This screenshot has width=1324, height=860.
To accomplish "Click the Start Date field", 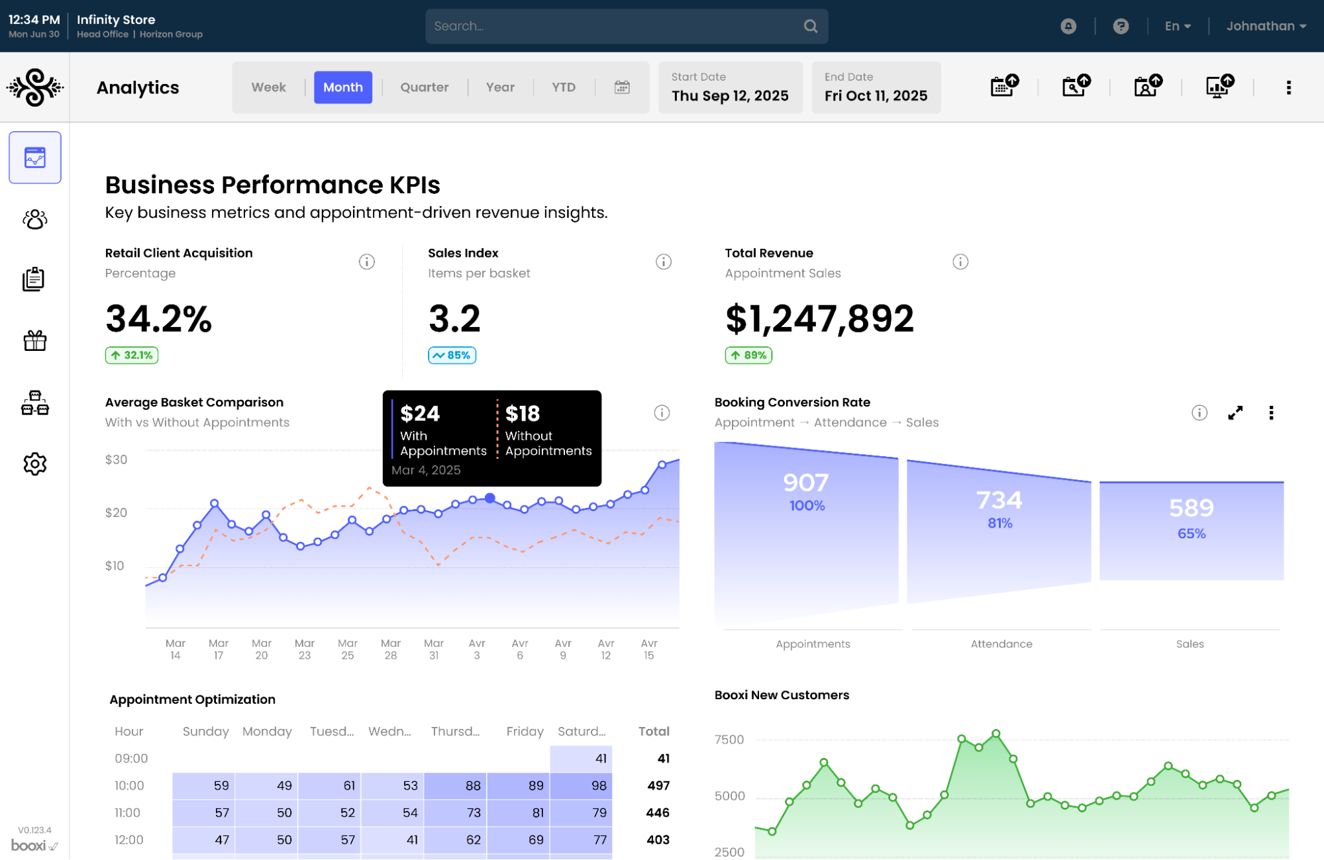I will pyautogui.click(x=730, y=87).
